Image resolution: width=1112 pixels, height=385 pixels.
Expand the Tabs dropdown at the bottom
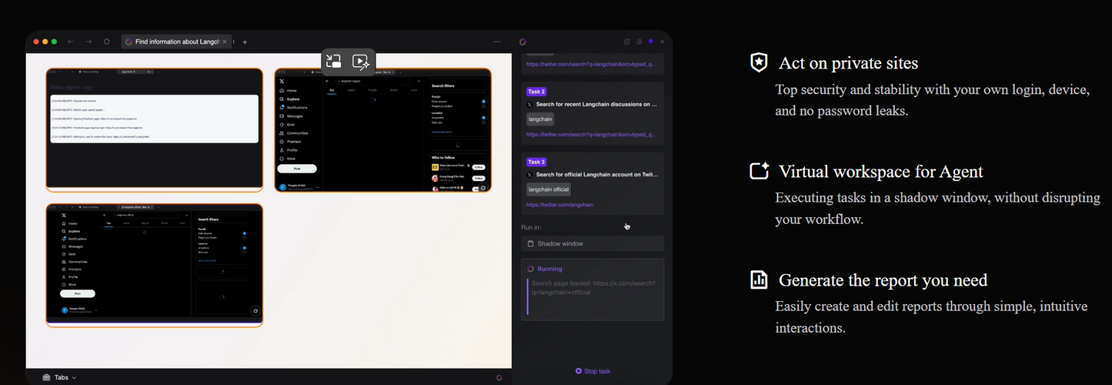click(59, 377)
